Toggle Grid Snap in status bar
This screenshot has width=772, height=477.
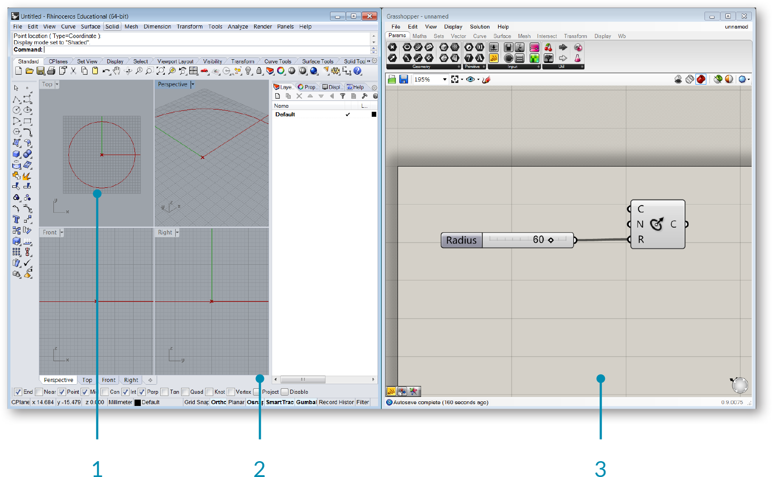[x=196, y=402]
